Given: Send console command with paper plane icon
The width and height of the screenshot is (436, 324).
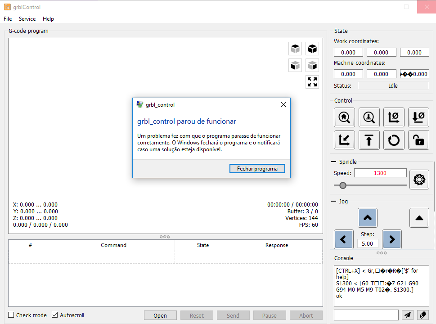Looking at the screenshot, I should 407,315.
